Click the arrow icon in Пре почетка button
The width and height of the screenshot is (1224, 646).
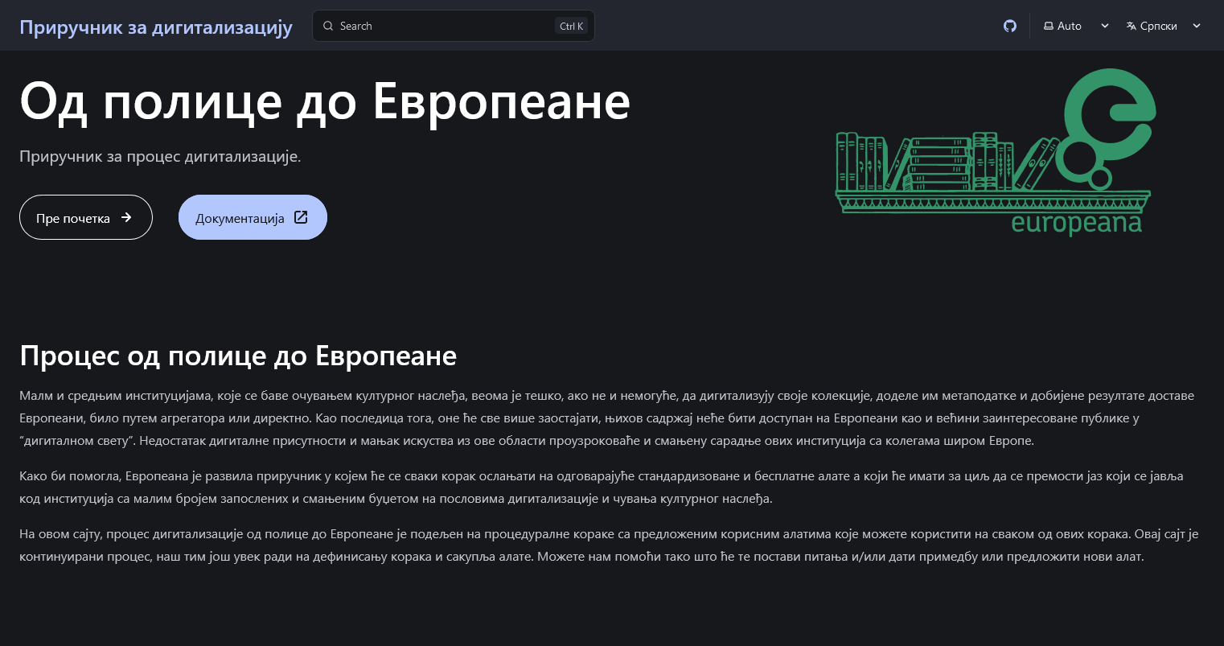pos(126,217)
